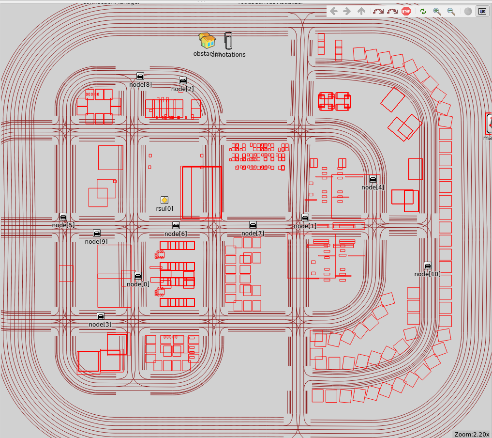
Task: Stop the simulation with STOP icon
Action: (406, 12)
